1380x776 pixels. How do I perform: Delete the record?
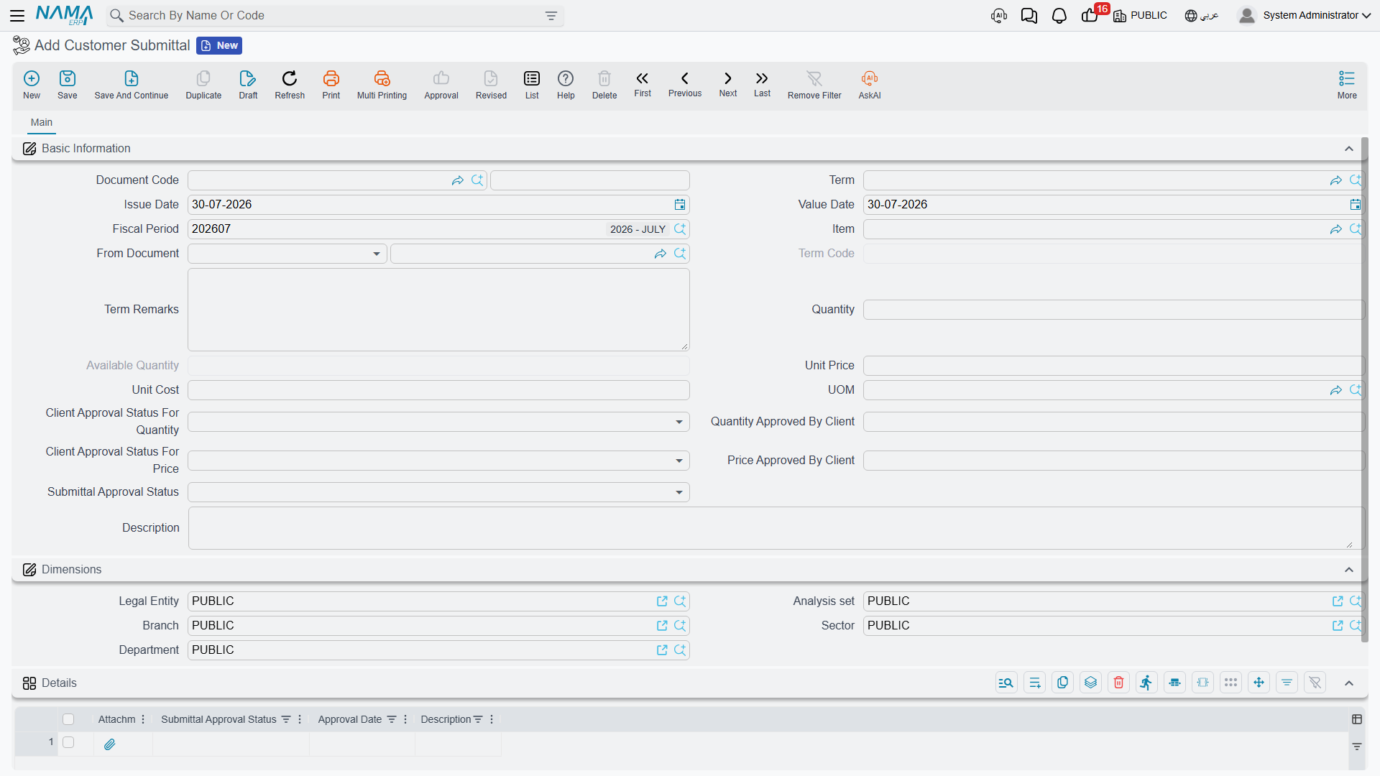click(604, 85)
